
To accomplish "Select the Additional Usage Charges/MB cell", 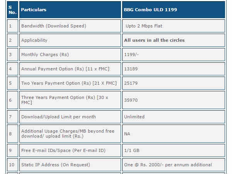I will [70, 134].
